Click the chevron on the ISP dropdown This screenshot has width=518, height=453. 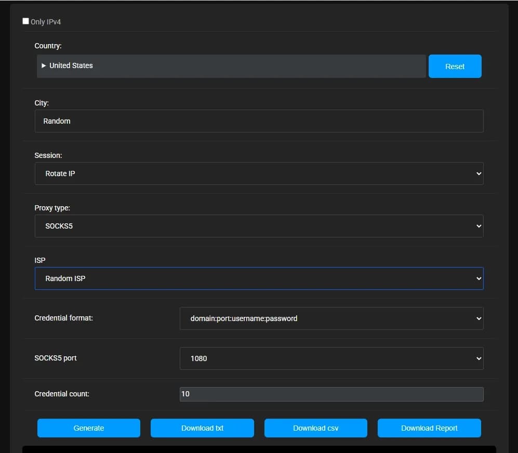[479, 278]
